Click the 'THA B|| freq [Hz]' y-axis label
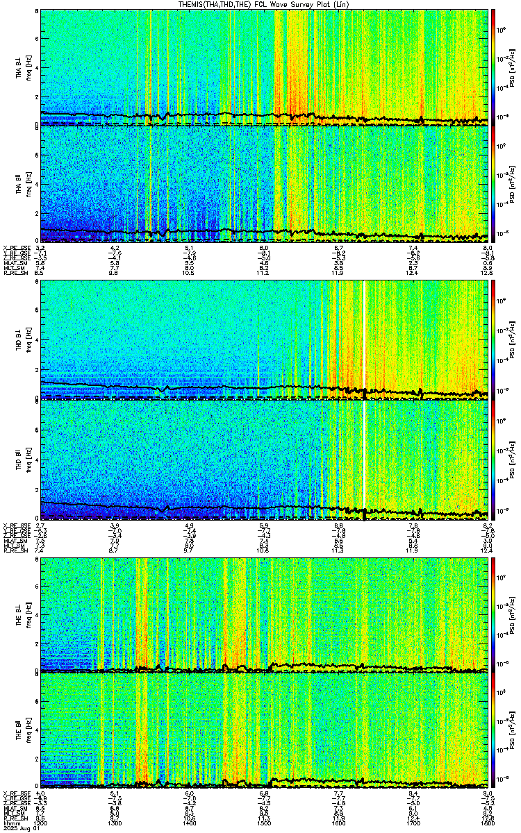 (23, 184)
